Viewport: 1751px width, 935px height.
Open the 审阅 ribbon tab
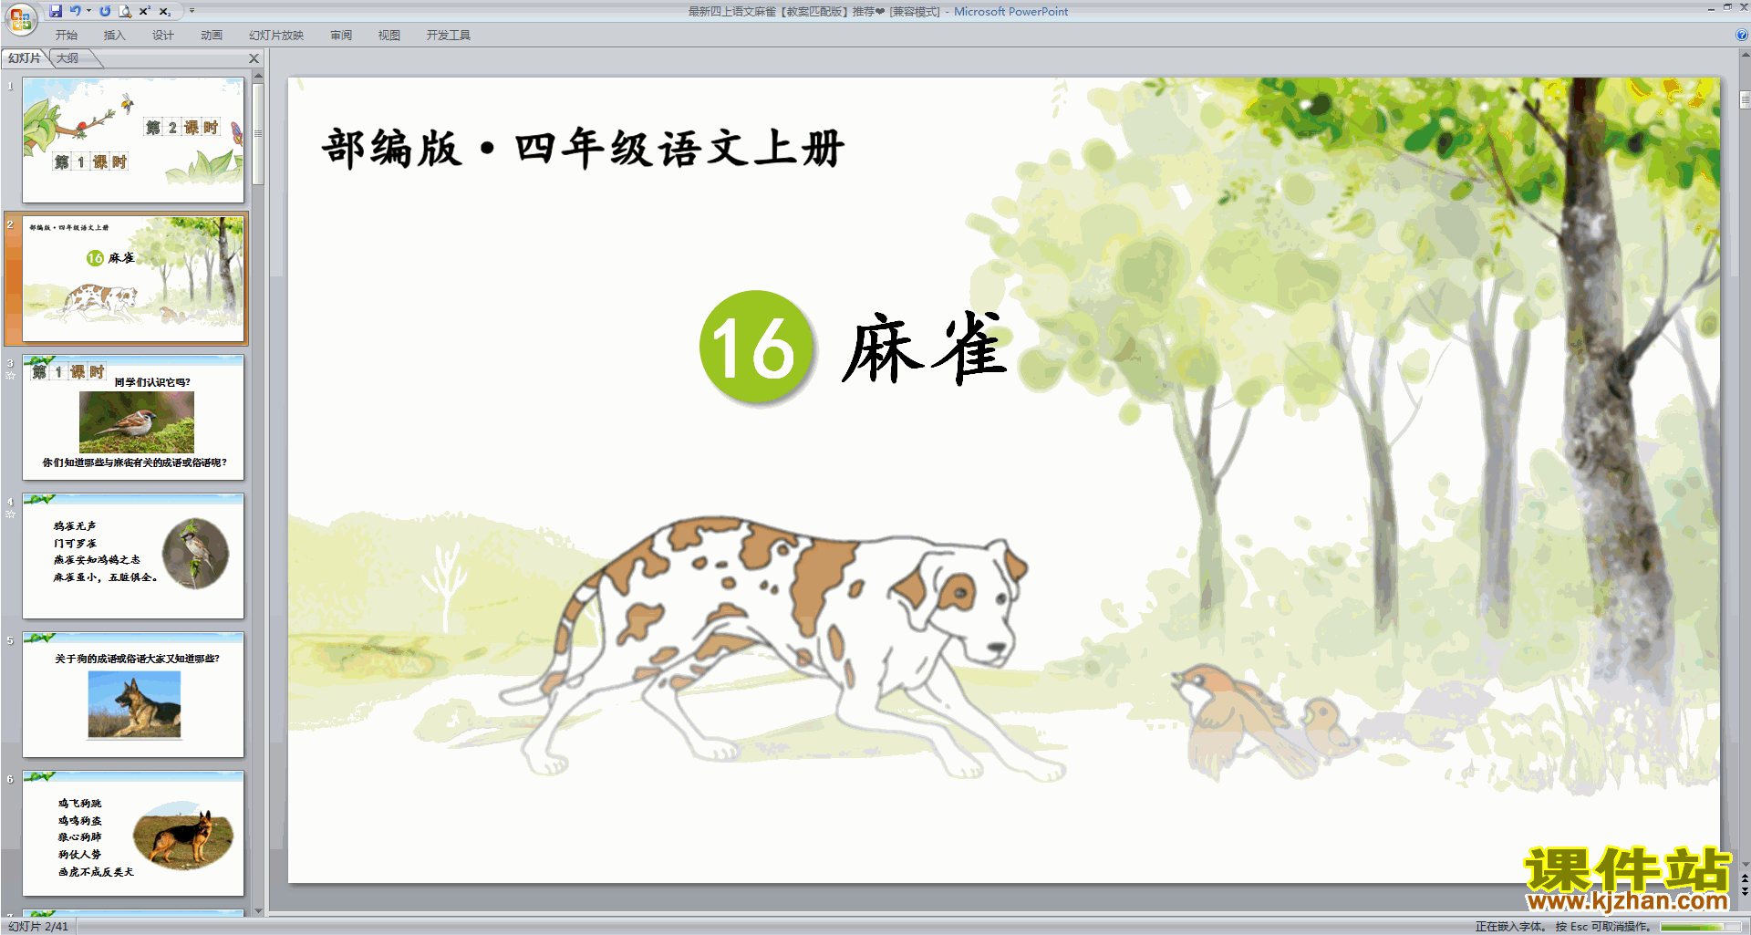341,36
